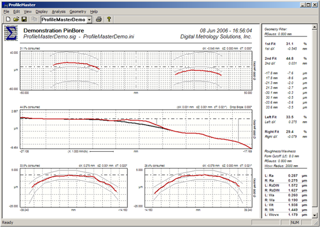
Task: Click the results panel vertical scrollbar track
Action: (x=315, y=121)
